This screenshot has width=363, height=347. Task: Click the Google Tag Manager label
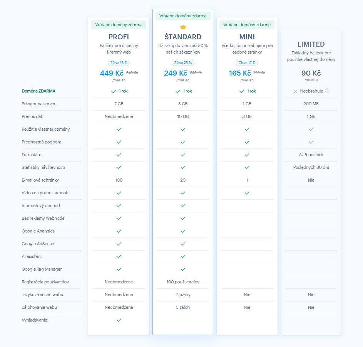tap(42, 269)
